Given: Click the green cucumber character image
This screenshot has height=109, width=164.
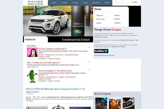Looking at the screenshot, I should tap(32, 76).
